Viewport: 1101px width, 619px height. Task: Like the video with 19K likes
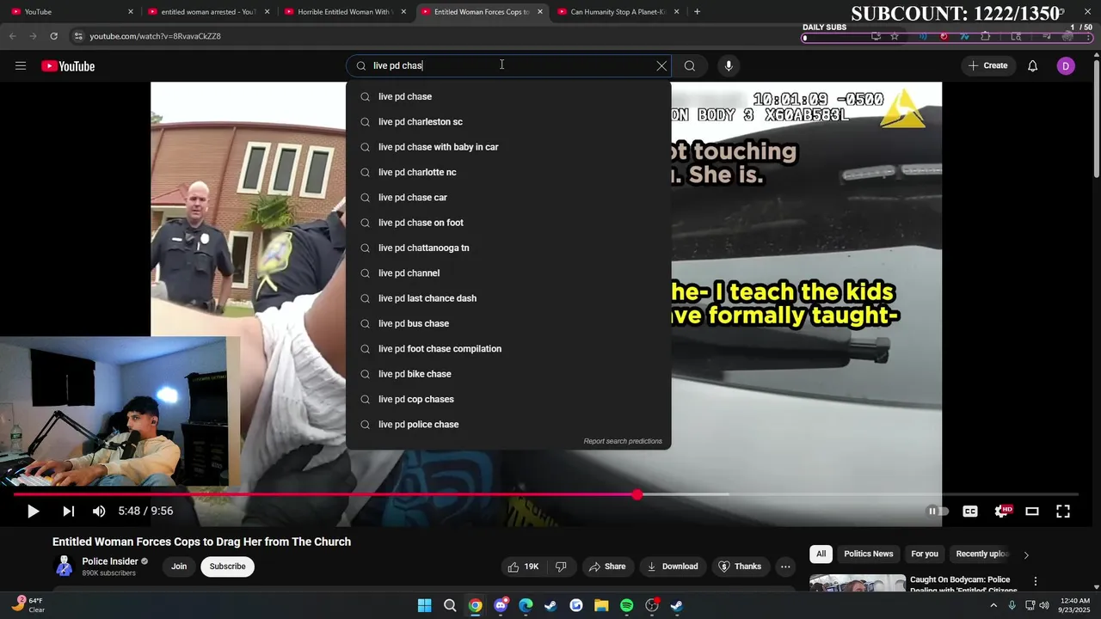523,567
